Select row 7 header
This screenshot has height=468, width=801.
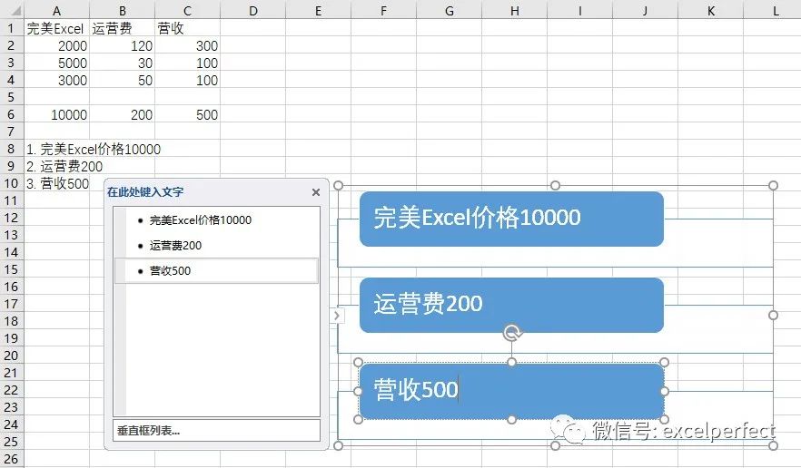11,132
